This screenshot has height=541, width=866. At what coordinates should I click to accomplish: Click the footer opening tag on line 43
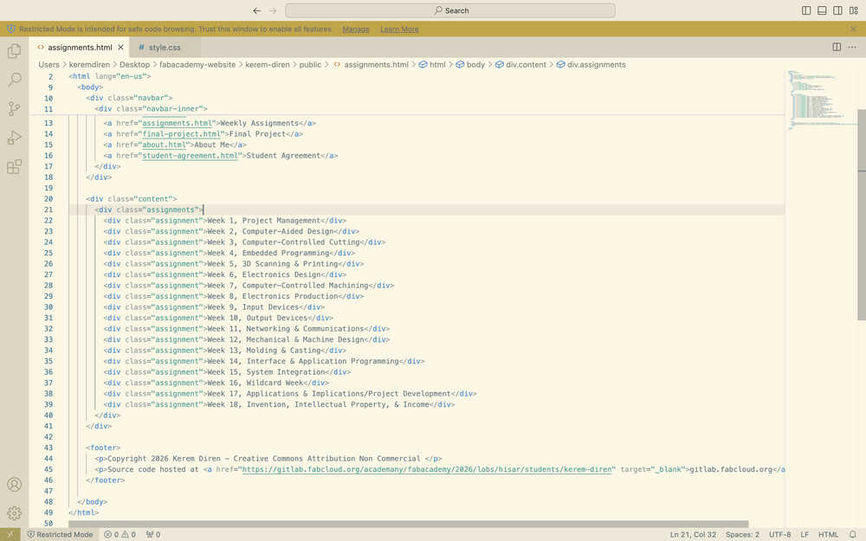coord(103,448)
